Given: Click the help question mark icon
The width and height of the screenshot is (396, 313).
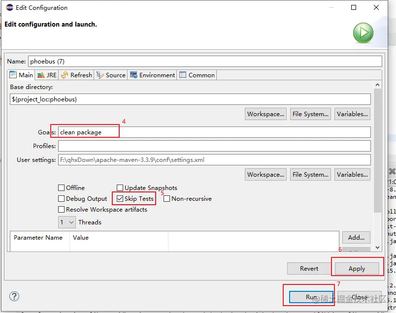Looking at the screenshot, I should click(x=14, y=296).
